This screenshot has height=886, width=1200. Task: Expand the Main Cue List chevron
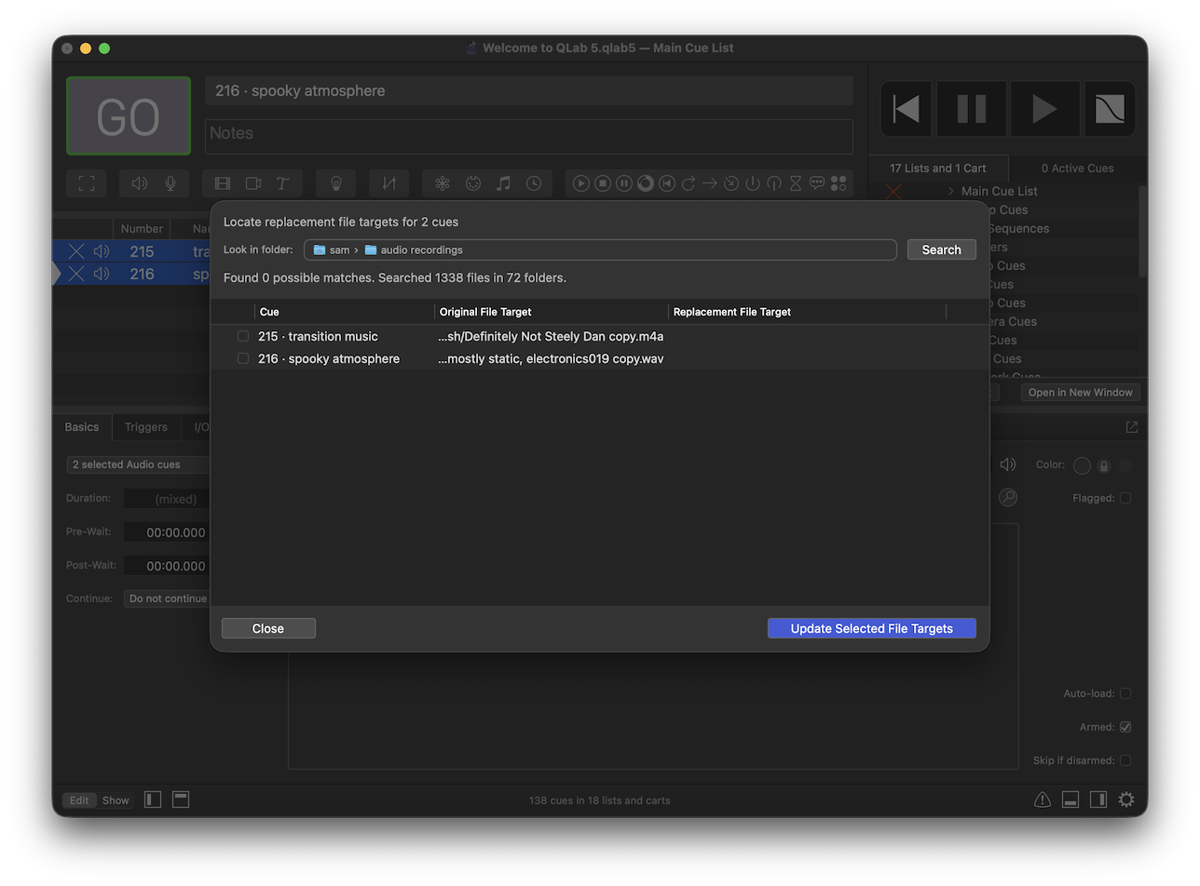951,191
